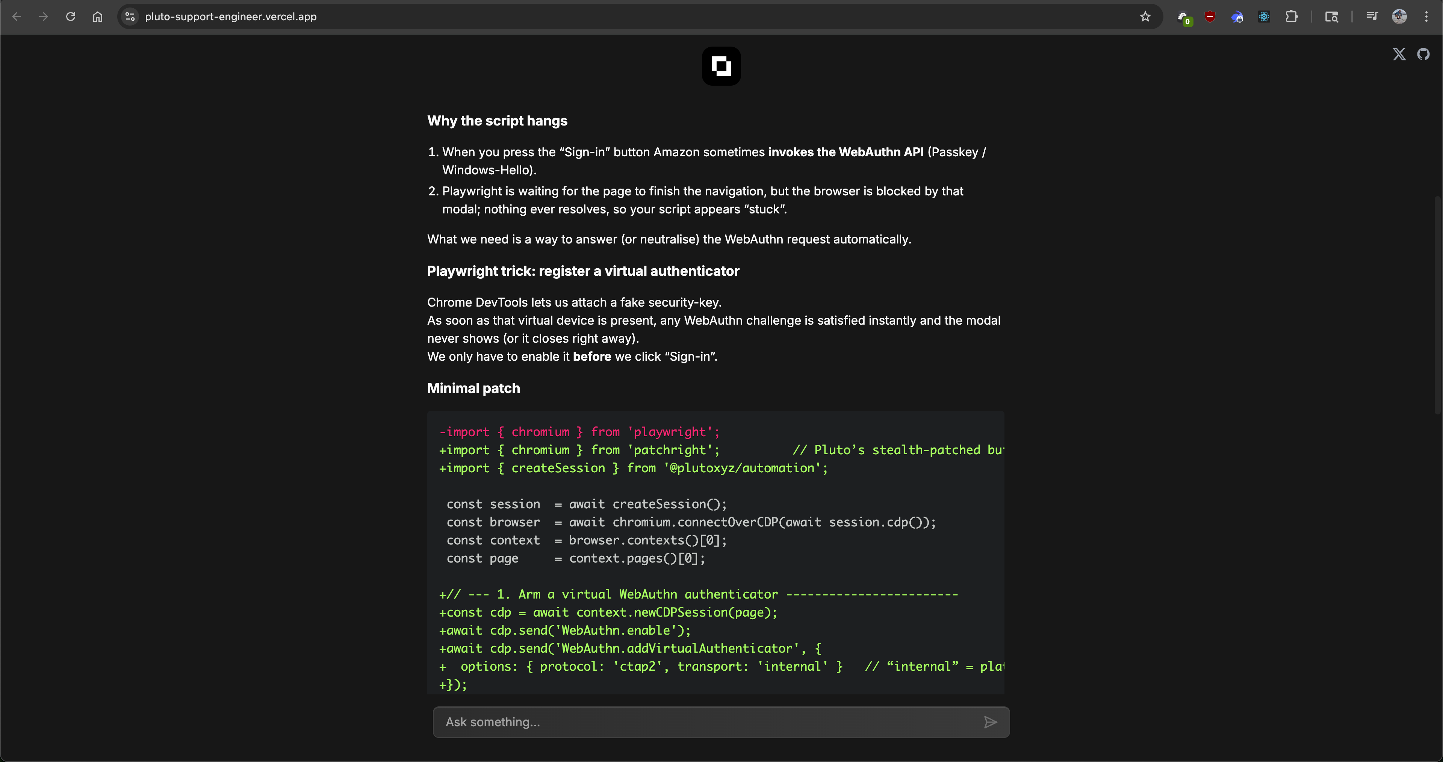Viewport: 1443px width, 762px height.
Task: Reload the current page
Action: coord(71,17)
